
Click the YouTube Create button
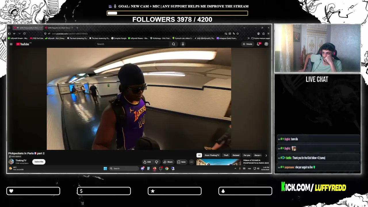(x=247, y=44)
